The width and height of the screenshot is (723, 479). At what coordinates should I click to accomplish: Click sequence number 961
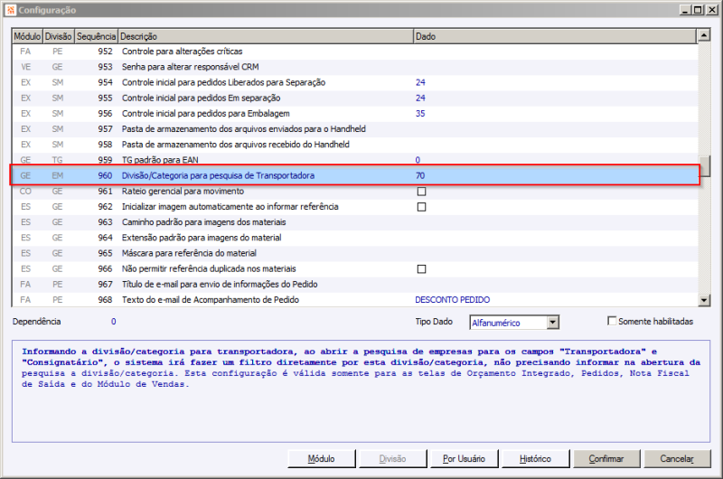pos(105,192)
